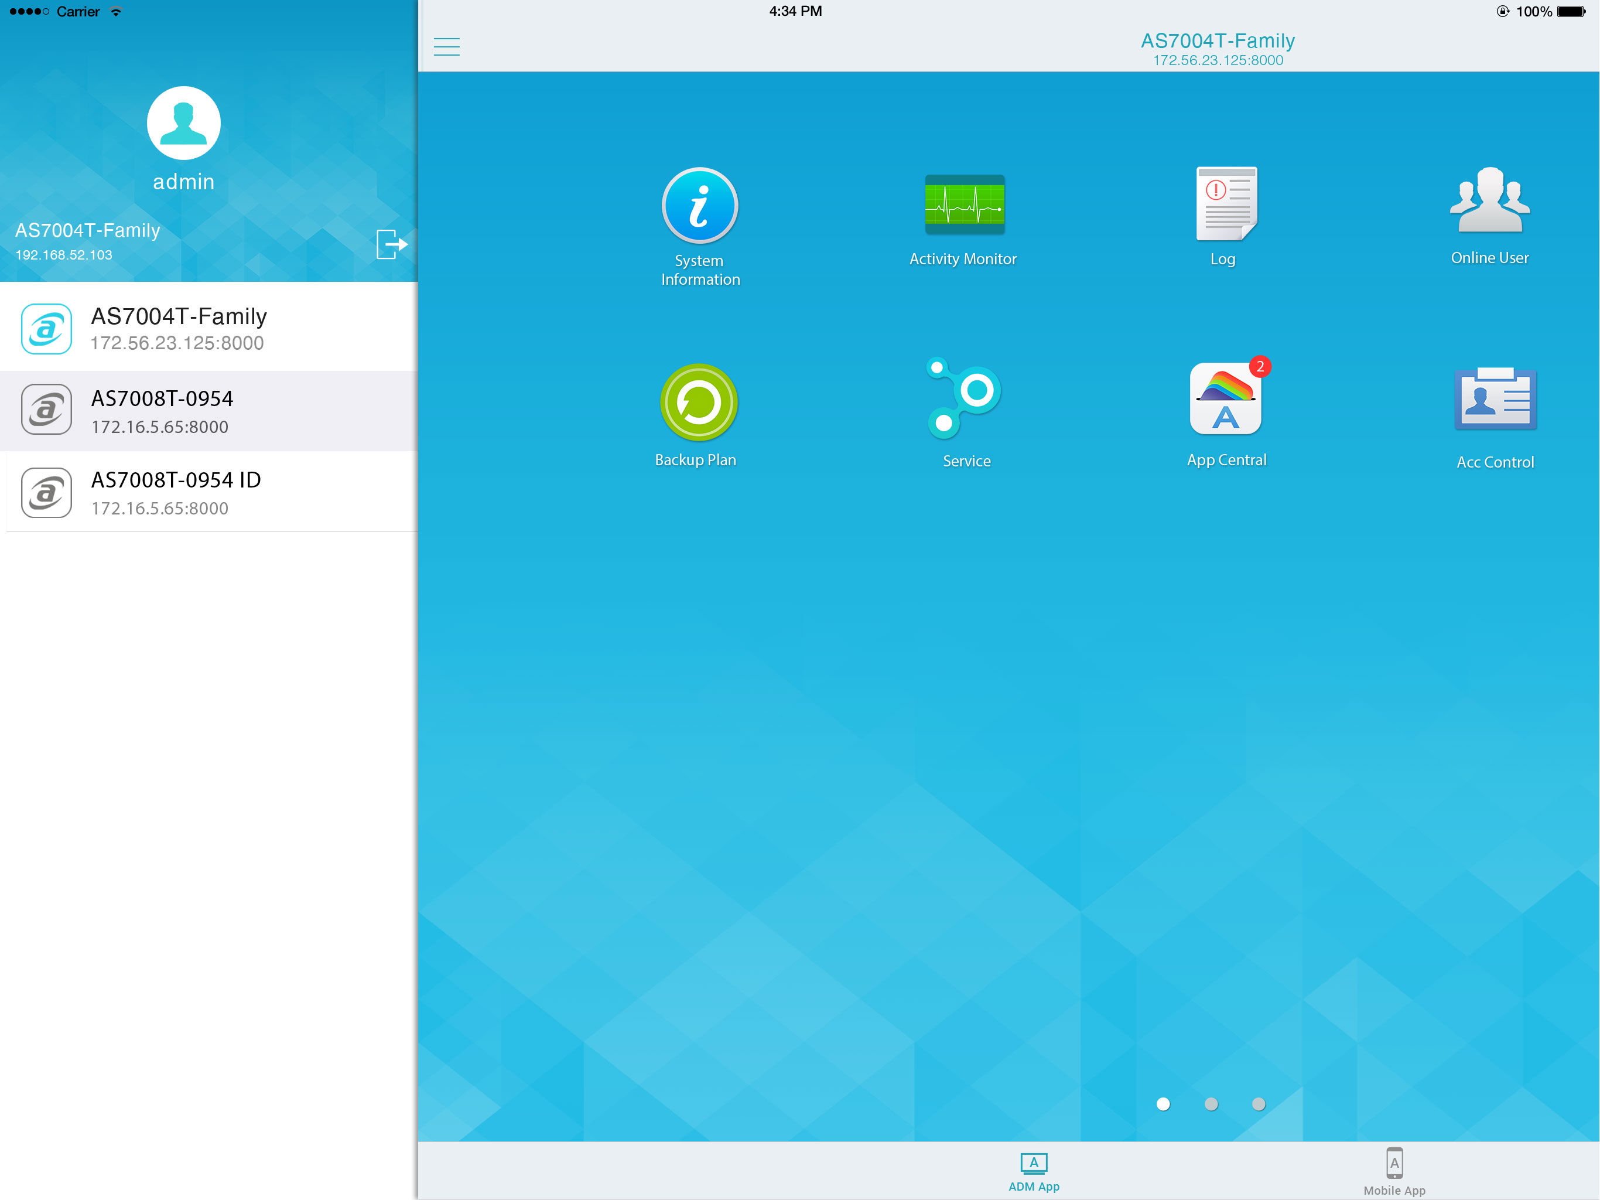This screenshot has width=1600, height=1200.
Task: Tap the admin profile avatar
Action: [184, 123]
